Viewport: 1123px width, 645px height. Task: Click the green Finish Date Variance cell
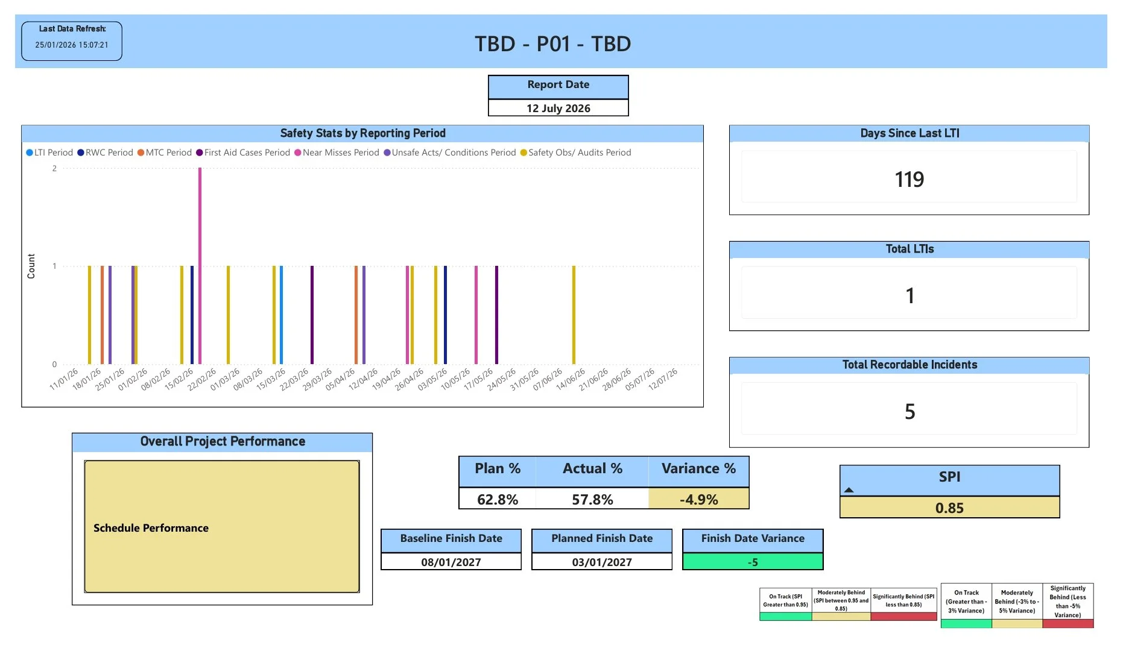752,562
